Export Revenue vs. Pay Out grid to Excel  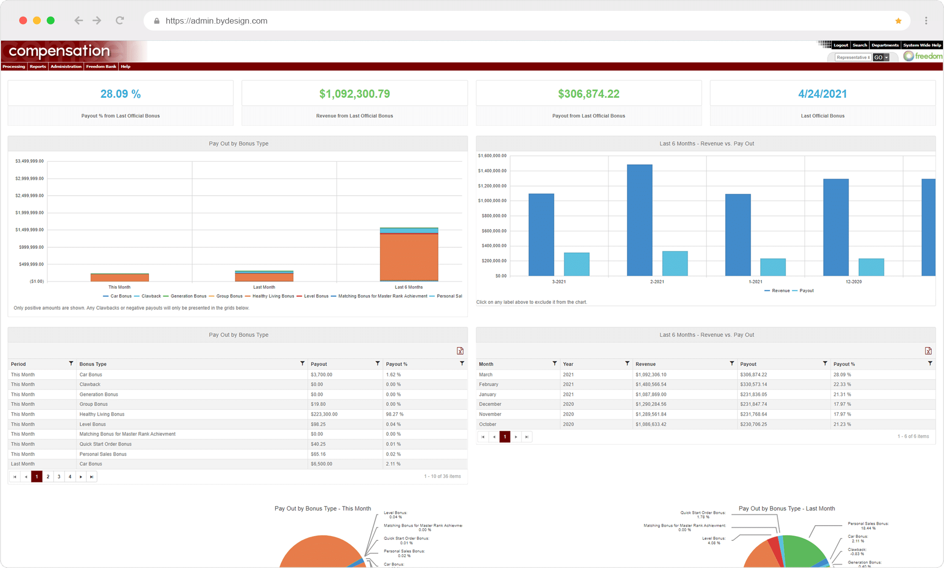[928, 351]
